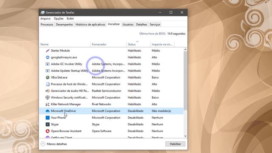272x153 pixels.
Task: Switch to the Processos tab
Action: [x=47, y=25]
